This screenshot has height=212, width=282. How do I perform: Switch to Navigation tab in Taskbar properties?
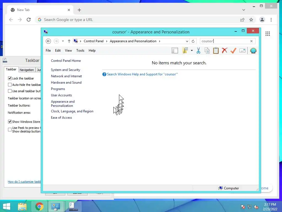(x=27, y=70)
